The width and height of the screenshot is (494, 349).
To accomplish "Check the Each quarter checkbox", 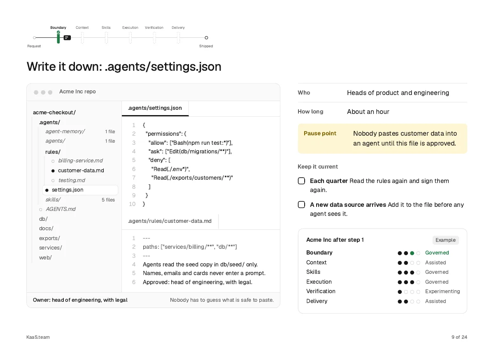I will coord(301,181).
